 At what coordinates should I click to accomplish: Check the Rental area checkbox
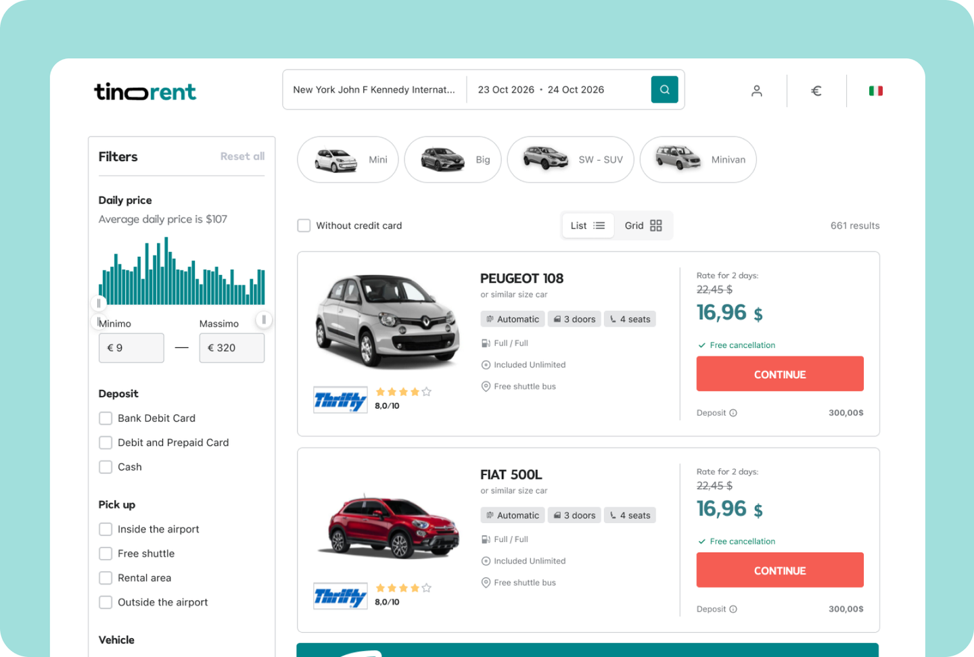[x=106, y=578]
